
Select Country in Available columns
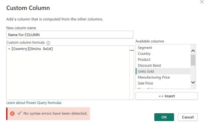(144, 54)
